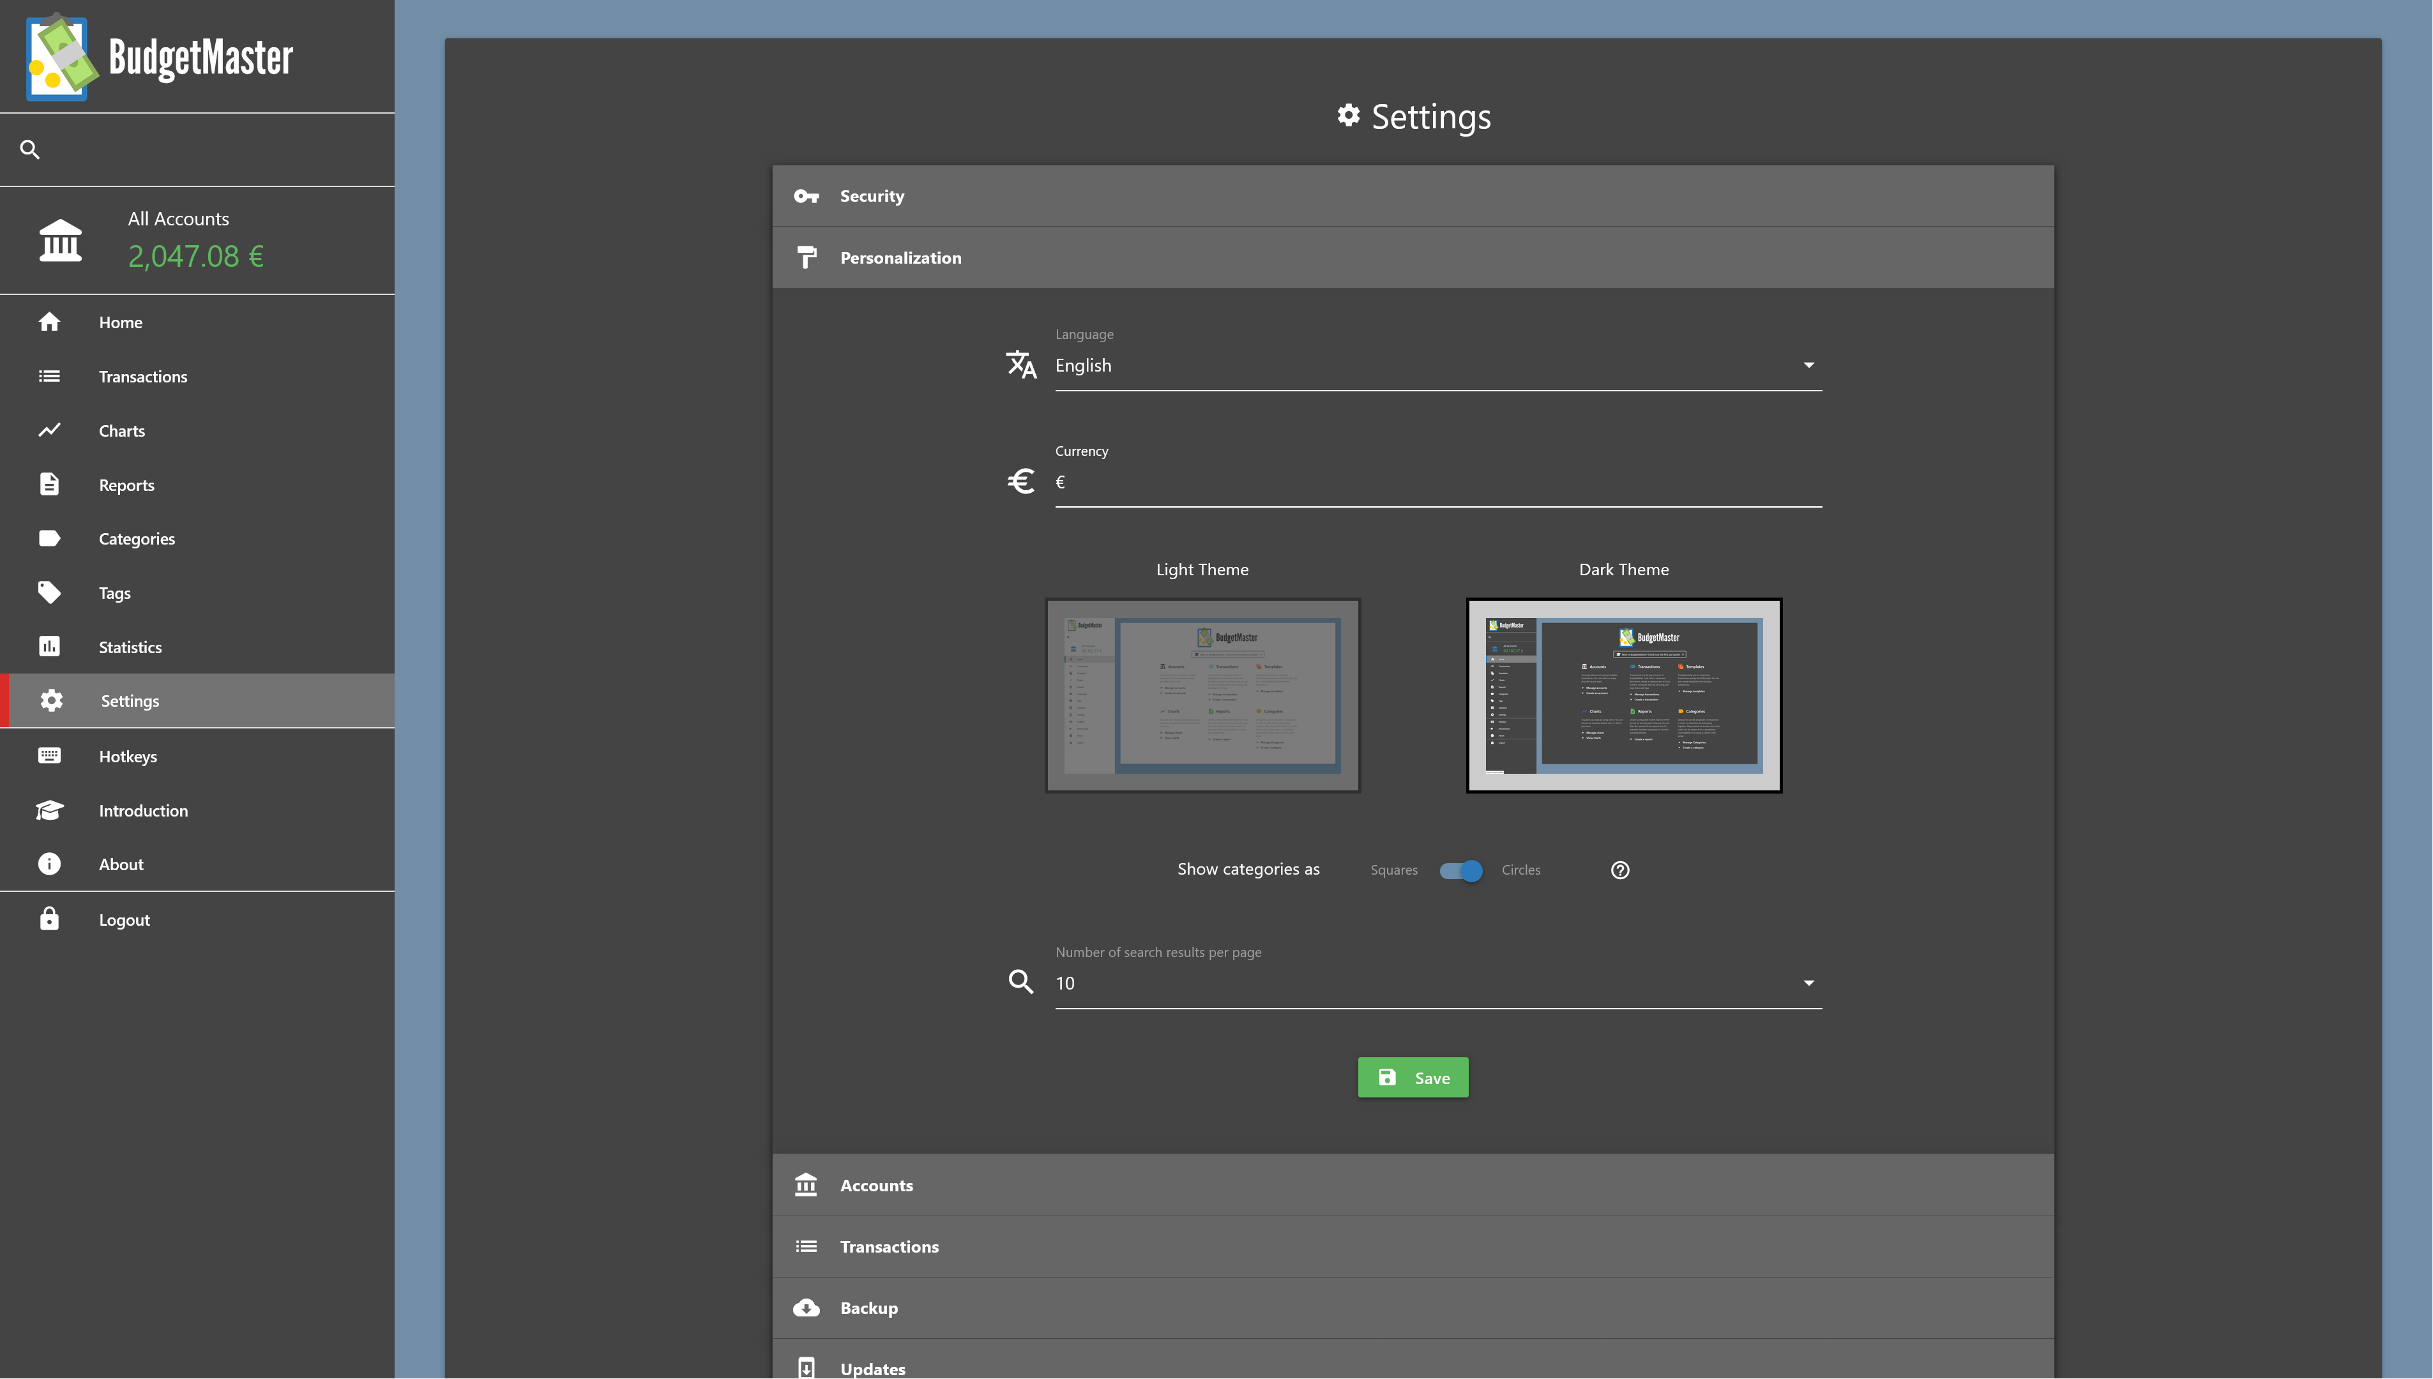Click the About info icon
This screenshot has width=2433, height=1379.
pyautogui.click(x=49, y=864)
